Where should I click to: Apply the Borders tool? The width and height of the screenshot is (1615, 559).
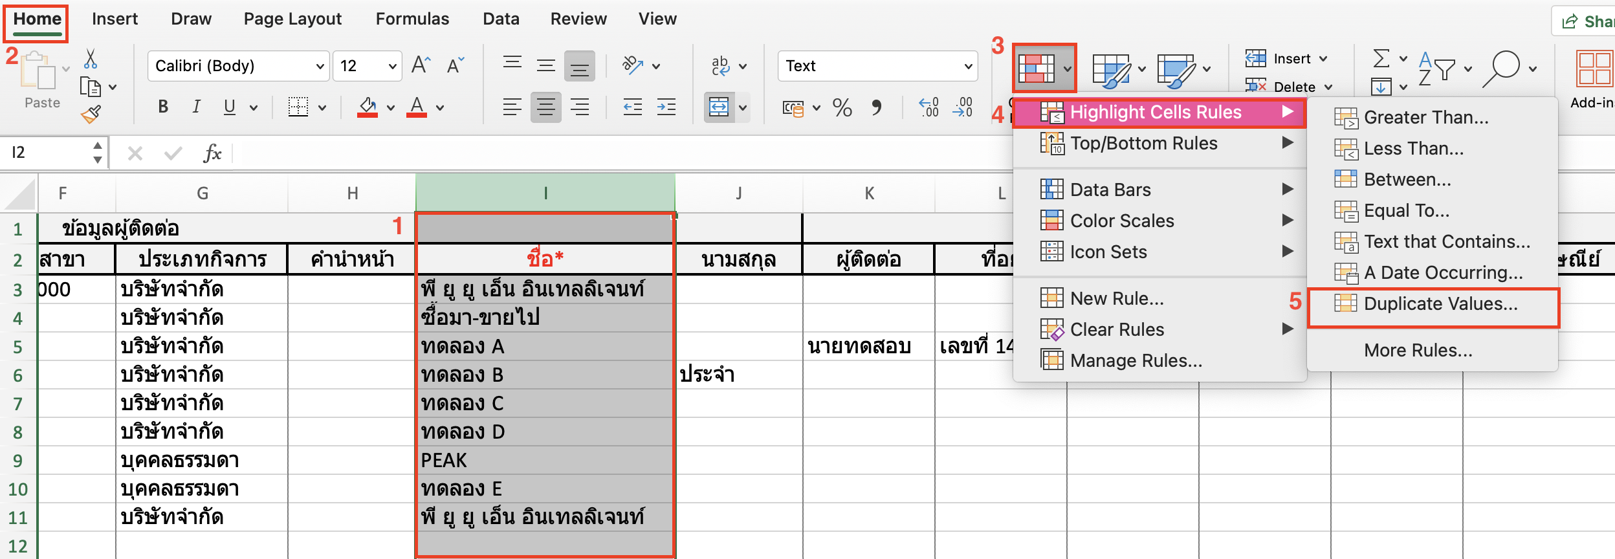[298, 107]
